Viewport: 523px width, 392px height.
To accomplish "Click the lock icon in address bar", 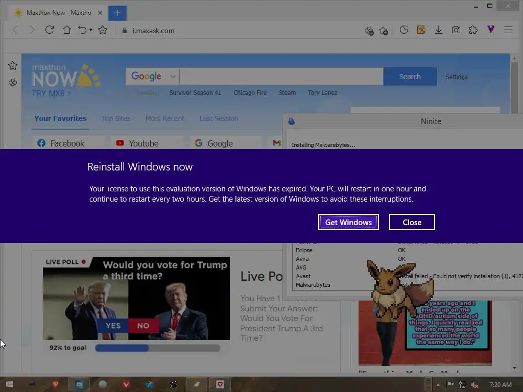I will [125, 30].
